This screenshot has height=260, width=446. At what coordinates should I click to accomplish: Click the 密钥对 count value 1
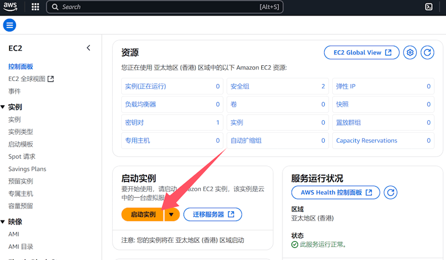(218, 123)
